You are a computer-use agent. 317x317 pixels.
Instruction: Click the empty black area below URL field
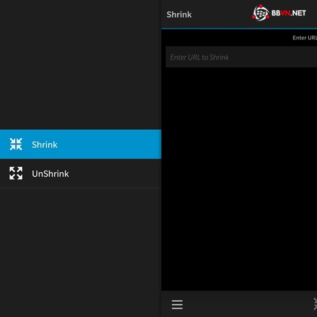pyautogui.click(x=239, y=179)
